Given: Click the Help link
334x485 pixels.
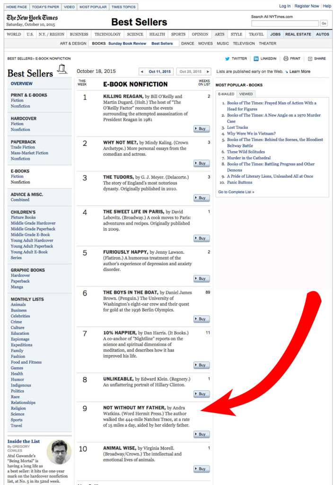Looking at the screenshot, I should [327, 6].
